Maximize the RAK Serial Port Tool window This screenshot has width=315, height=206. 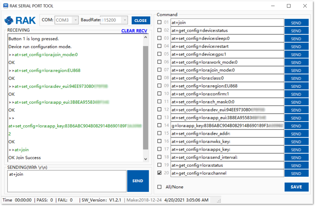point(289,6)
